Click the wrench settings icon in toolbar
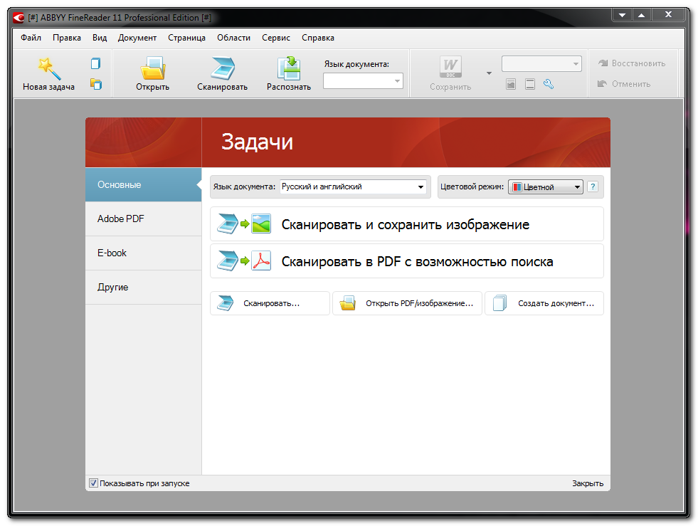 click(x=549, y=84)
